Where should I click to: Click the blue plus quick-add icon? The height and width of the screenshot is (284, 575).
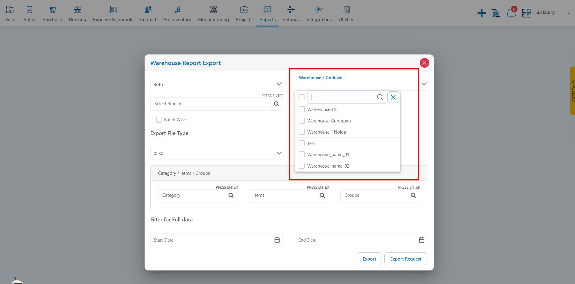click(482, 13)
